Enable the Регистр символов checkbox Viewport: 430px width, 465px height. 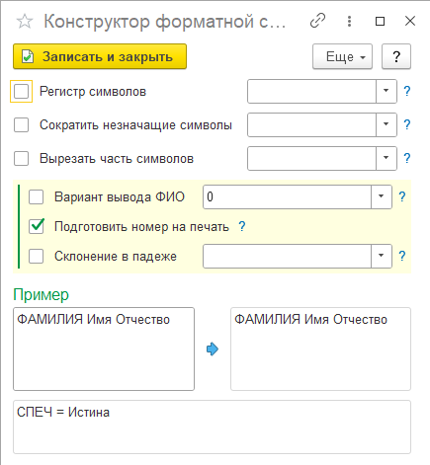tap(21, 91)
